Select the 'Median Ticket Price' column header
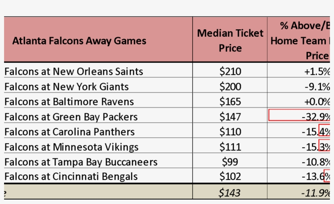 (230, 40)
